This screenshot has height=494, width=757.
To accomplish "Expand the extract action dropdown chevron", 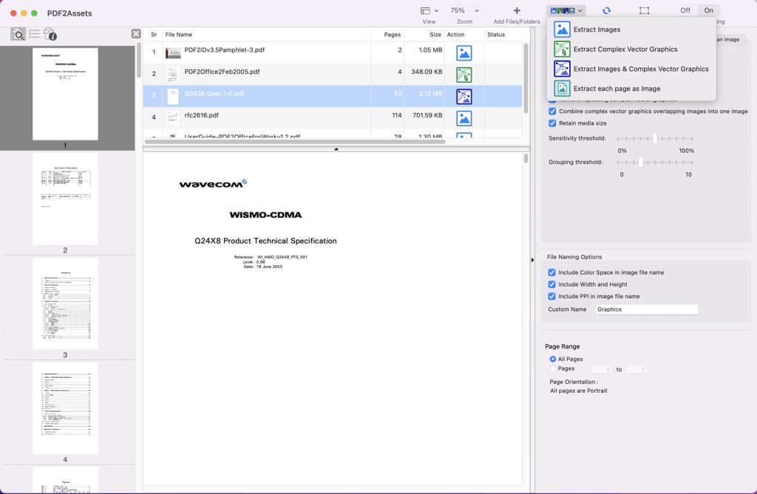I will click(580, 10).
